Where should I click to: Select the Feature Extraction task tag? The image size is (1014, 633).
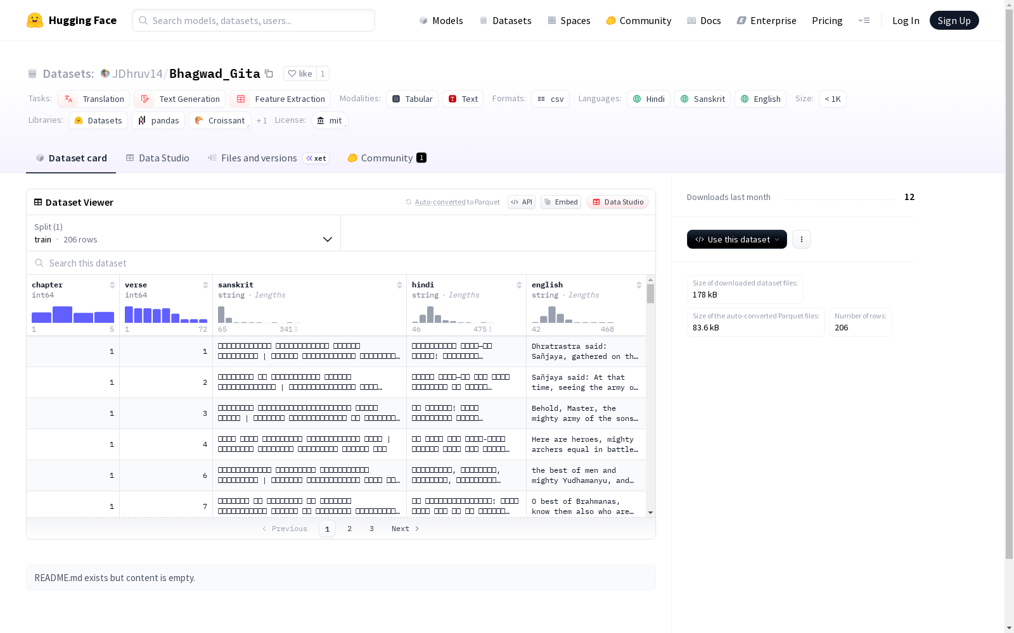280,99
